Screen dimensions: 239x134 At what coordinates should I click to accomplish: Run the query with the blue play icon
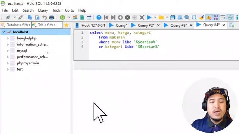[x=149, y=17]
